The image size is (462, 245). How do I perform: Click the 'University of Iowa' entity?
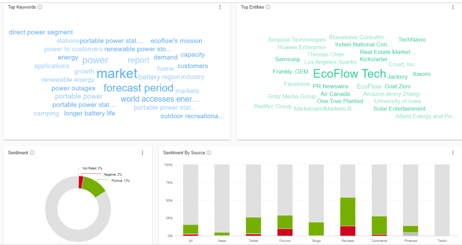pyautogui.click(x=397, y=101)
